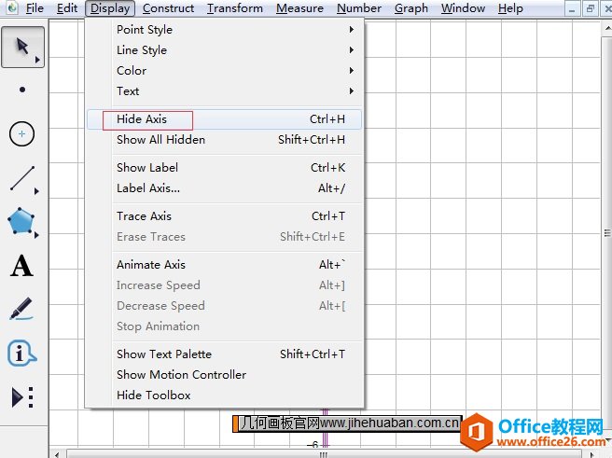
Task: Activate the Text tool
Action: coord(22,267)
